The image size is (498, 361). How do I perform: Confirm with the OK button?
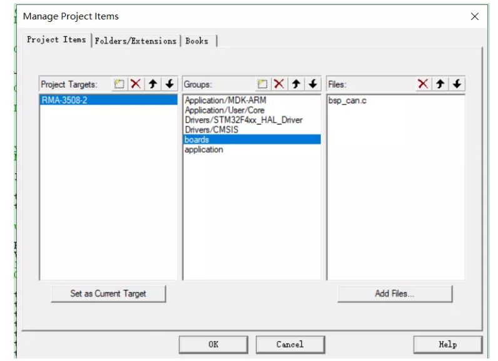(x=213, y=345)
